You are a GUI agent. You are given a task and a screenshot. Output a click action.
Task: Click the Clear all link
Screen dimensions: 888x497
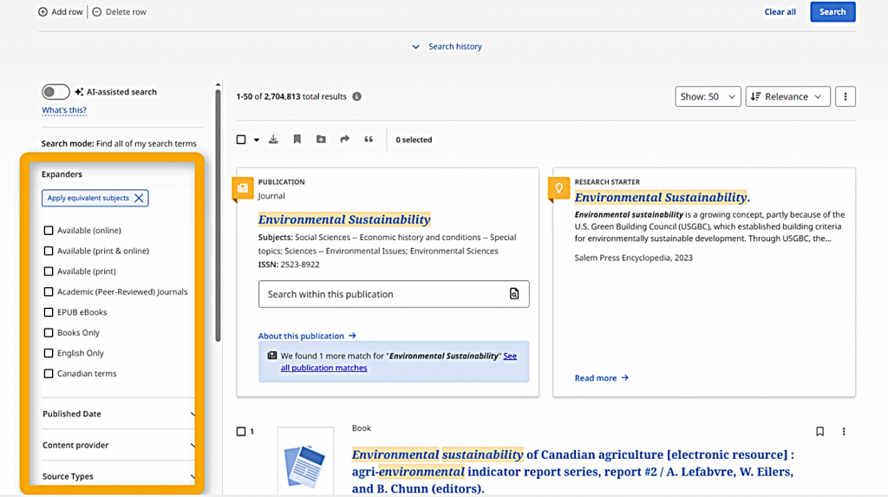[x=780, y=12]
